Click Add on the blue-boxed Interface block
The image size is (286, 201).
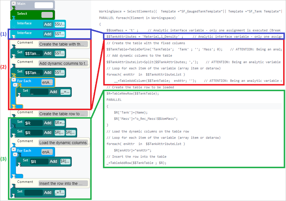48,34
